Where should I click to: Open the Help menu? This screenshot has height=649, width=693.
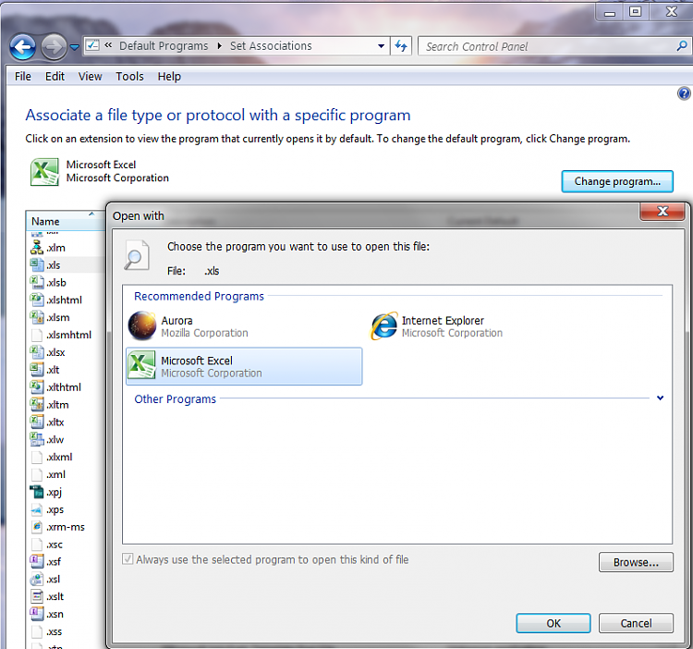[x=169, y=77]
